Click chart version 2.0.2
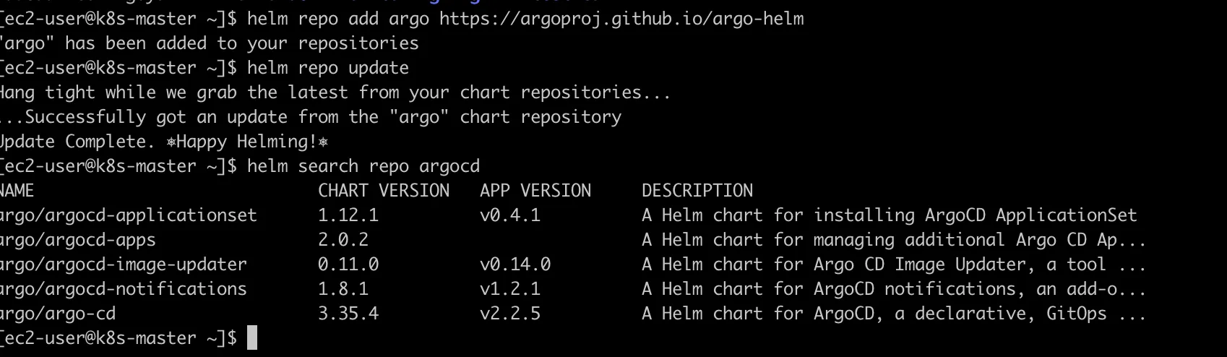The image size is (1227, 357). click(x=343, y=240)
